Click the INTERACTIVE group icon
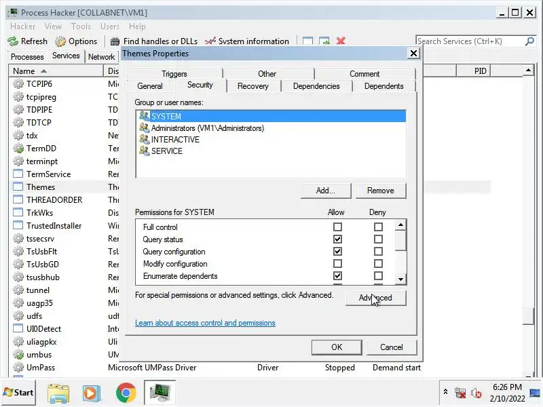This screenshot has width=543, height=407. (x=144, y=139)
